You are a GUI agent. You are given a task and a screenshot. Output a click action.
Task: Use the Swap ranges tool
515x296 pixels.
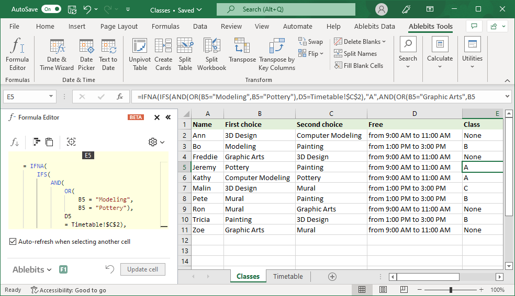tap(310, 42)
